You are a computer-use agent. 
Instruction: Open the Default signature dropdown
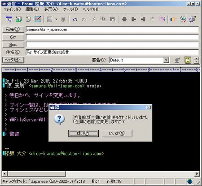tap(166, 60)
